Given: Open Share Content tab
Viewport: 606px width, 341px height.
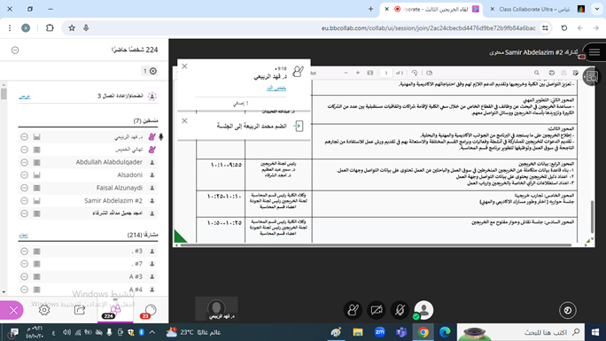Looking at the screenshot, I should (x=80, y=310).
